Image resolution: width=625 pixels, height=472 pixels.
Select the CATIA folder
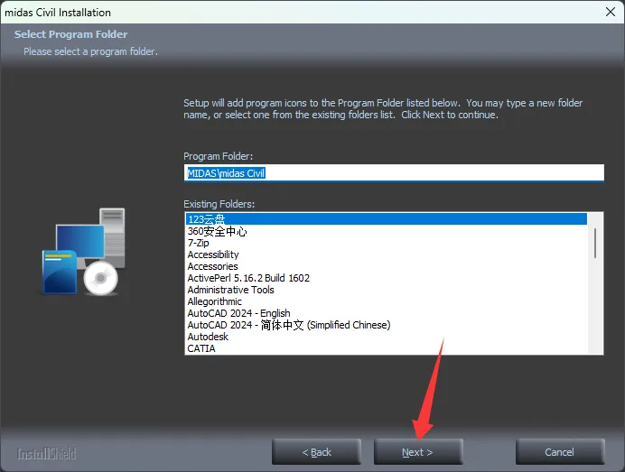[x=387, y=348]
